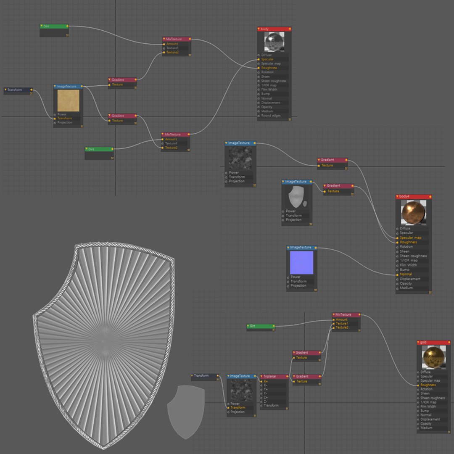Click the parchment-colored ImageTexture thumbnail
Viewport: 454px width, 454px height.
69,100
